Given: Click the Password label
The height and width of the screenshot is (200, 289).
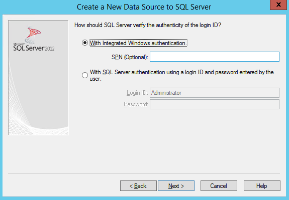Looking at the screenshot, I should coord(136,104).
